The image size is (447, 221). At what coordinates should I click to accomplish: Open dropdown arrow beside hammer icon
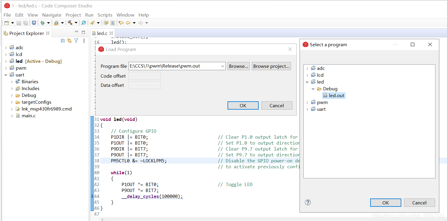[x=76, y=23]
